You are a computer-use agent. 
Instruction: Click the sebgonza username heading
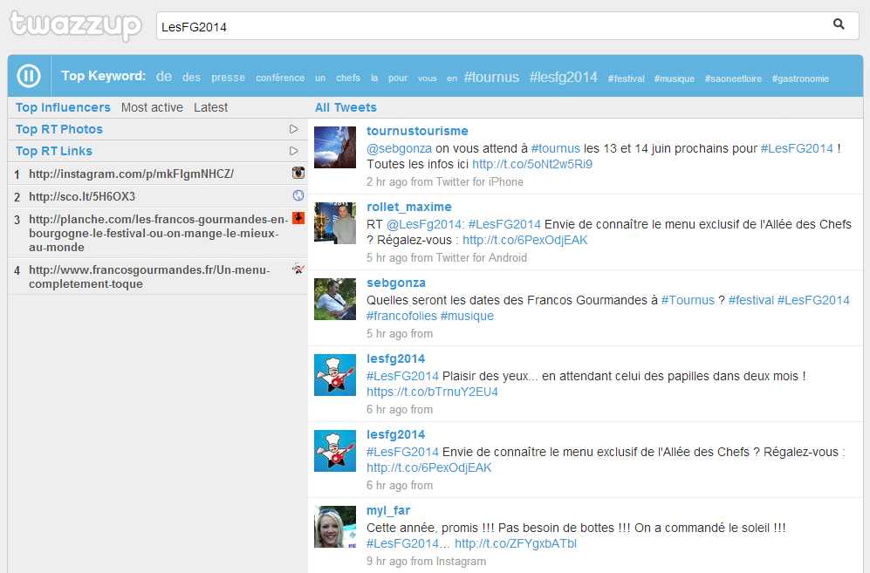[396, 283]
